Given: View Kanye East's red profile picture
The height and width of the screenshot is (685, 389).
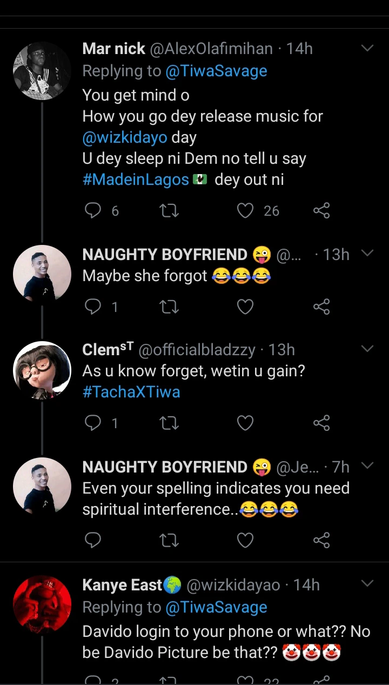Looking at the screenshot, I should (x=42, y=604).
